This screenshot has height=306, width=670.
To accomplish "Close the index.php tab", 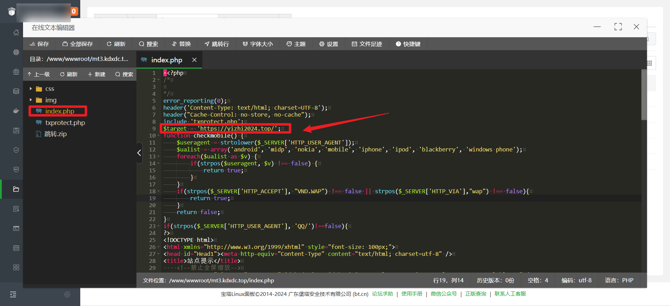I will pyautogui.click(x=194, y=60).
